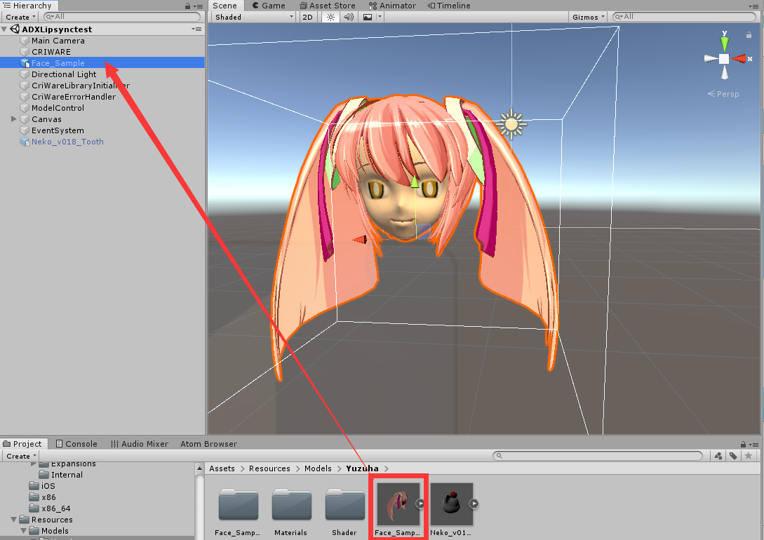The width and height of the screenshot is (764, 540).
Task: Click the Project search field
Action: (597, 456)
